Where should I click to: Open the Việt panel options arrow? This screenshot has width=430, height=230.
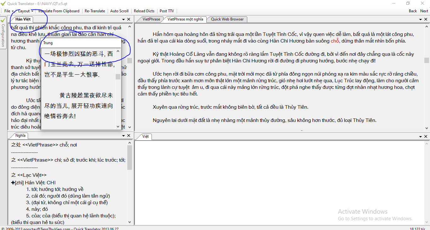pyautogui.click(x=421, y=136)
